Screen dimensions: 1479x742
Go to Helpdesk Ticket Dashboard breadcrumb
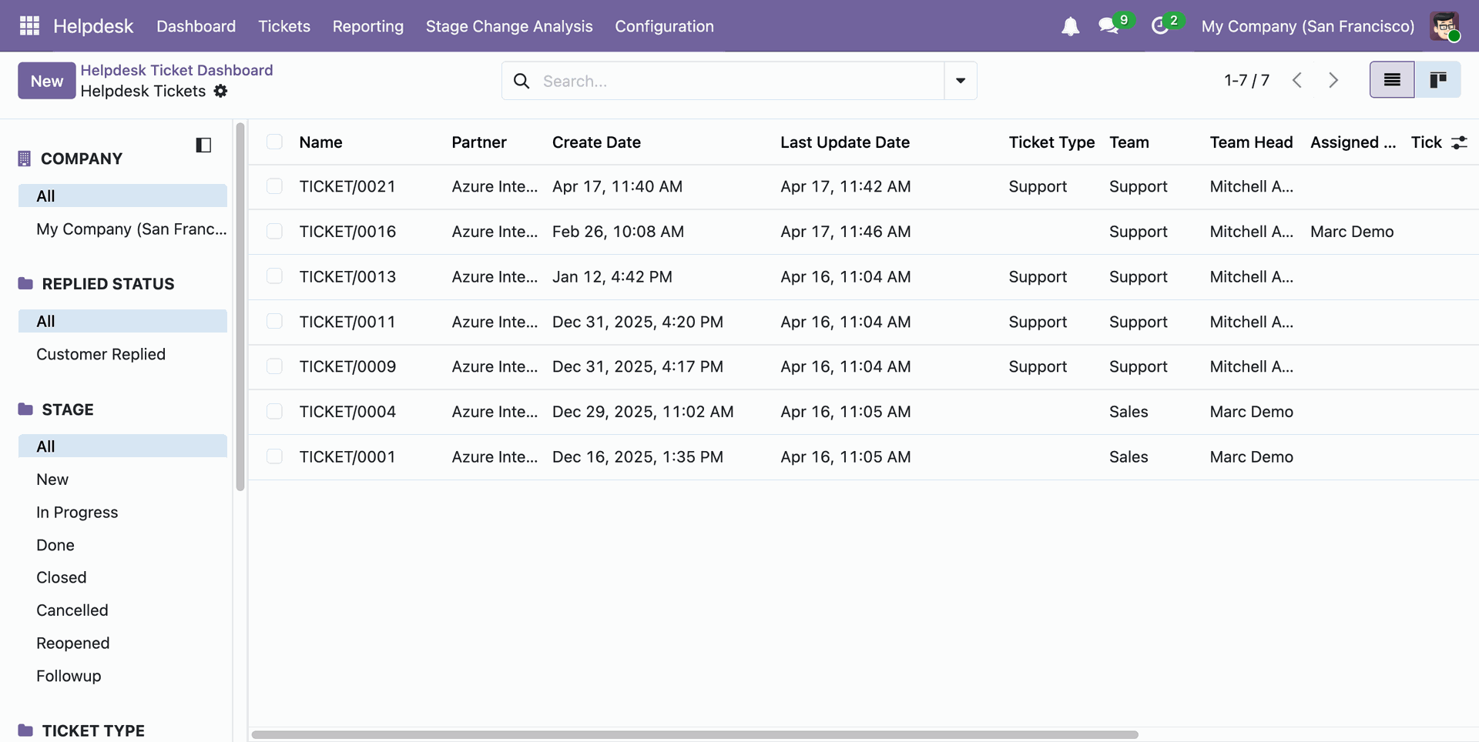coord(177,70)
